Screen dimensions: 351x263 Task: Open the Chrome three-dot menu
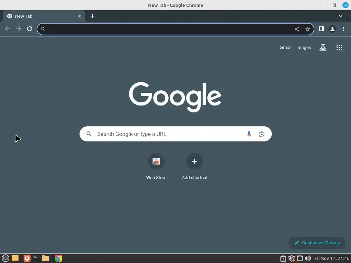point(343,29)
